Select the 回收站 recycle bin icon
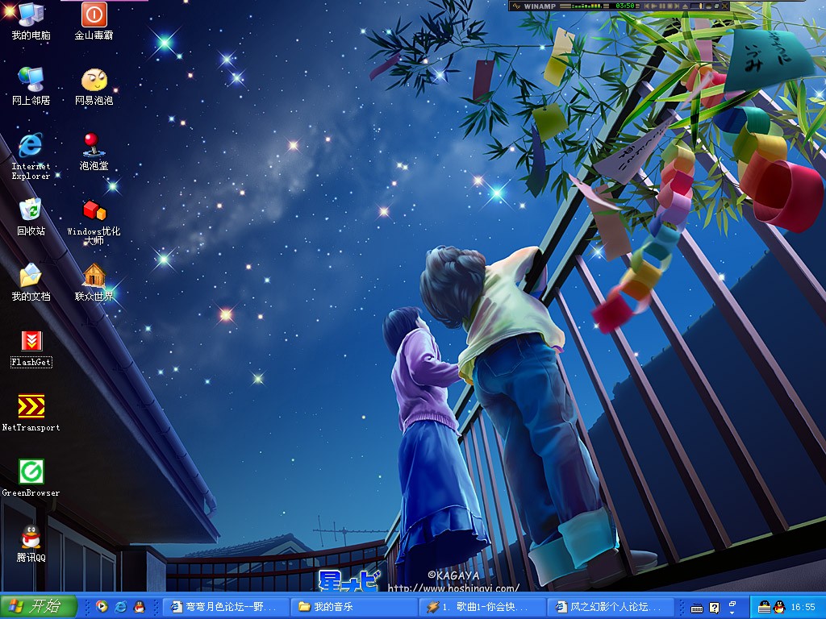 [31, 217]
